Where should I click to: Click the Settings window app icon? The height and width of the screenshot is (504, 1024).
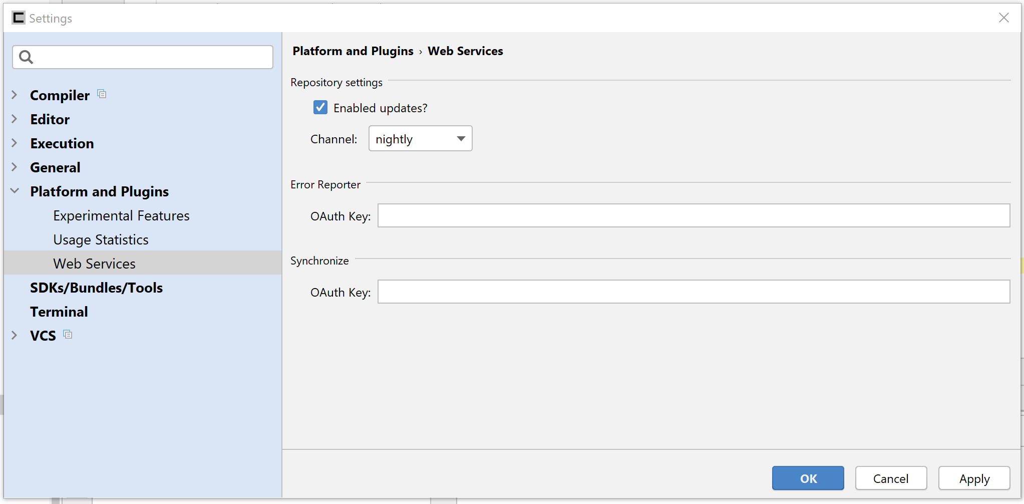pyautogui.click(x=19, y=18)
